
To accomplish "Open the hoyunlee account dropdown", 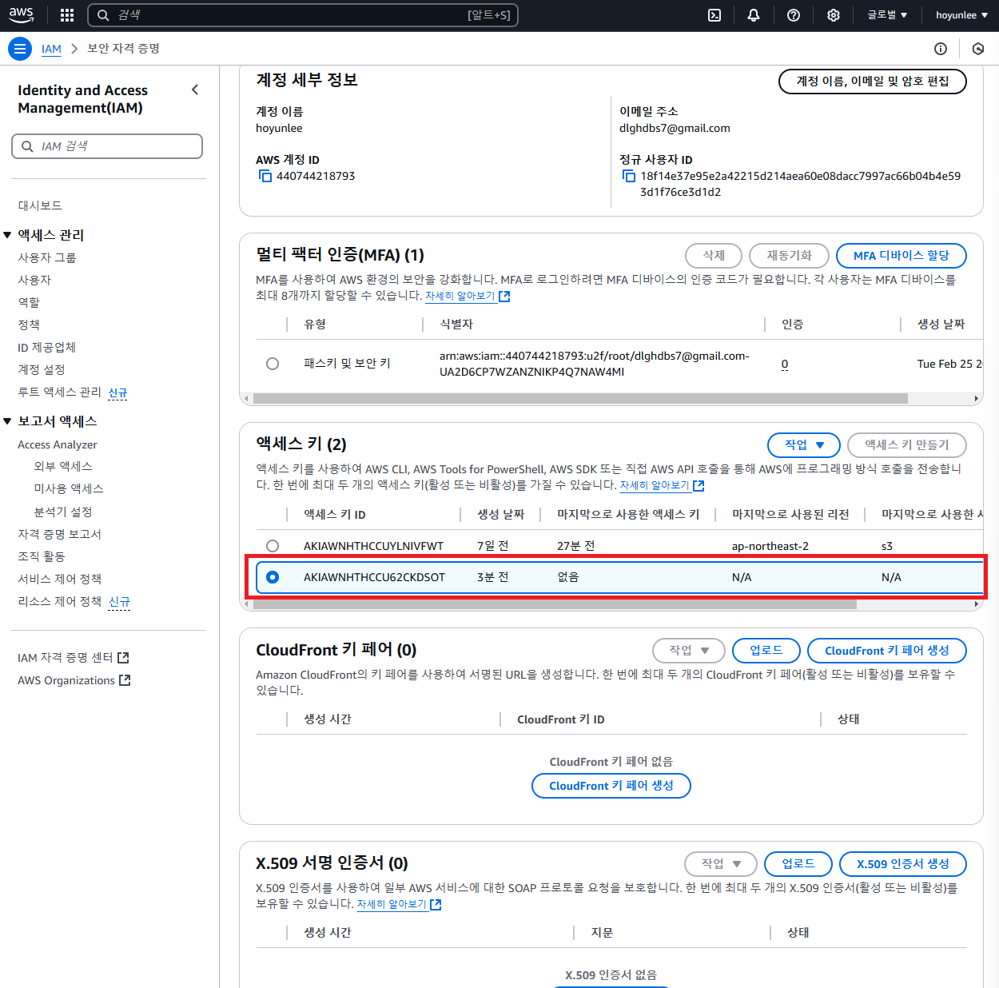I will coord(961,15).
